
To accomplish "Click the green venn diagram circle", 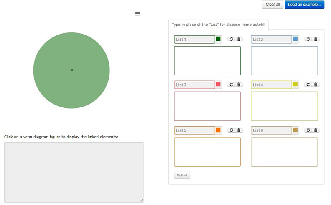I will pos(71,70).
